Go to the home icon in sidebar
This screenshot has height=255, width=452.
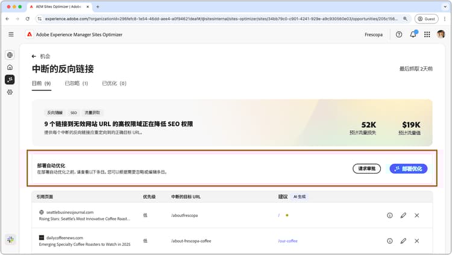click(x=10, y=67)
